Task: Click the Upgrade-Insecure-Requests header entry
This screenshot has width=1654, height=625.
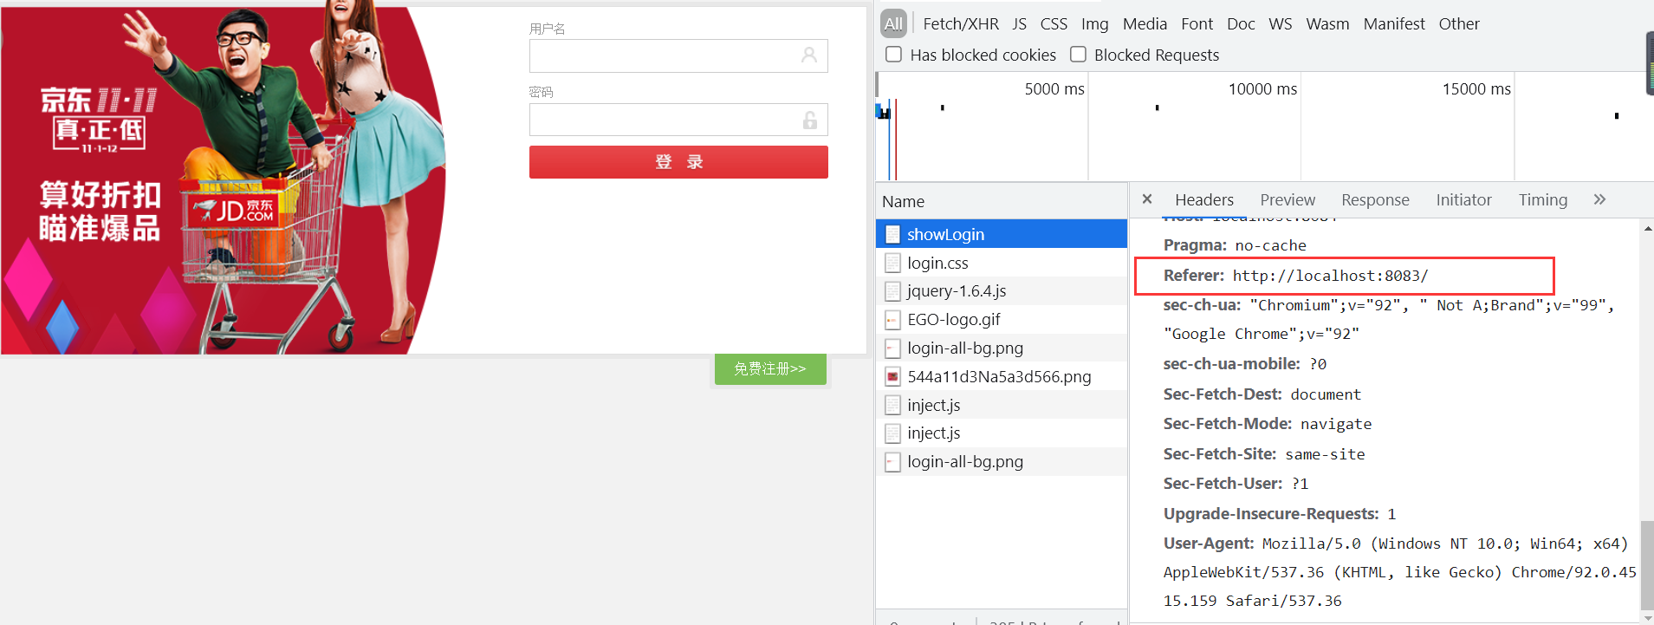Action: [1280, 514]
